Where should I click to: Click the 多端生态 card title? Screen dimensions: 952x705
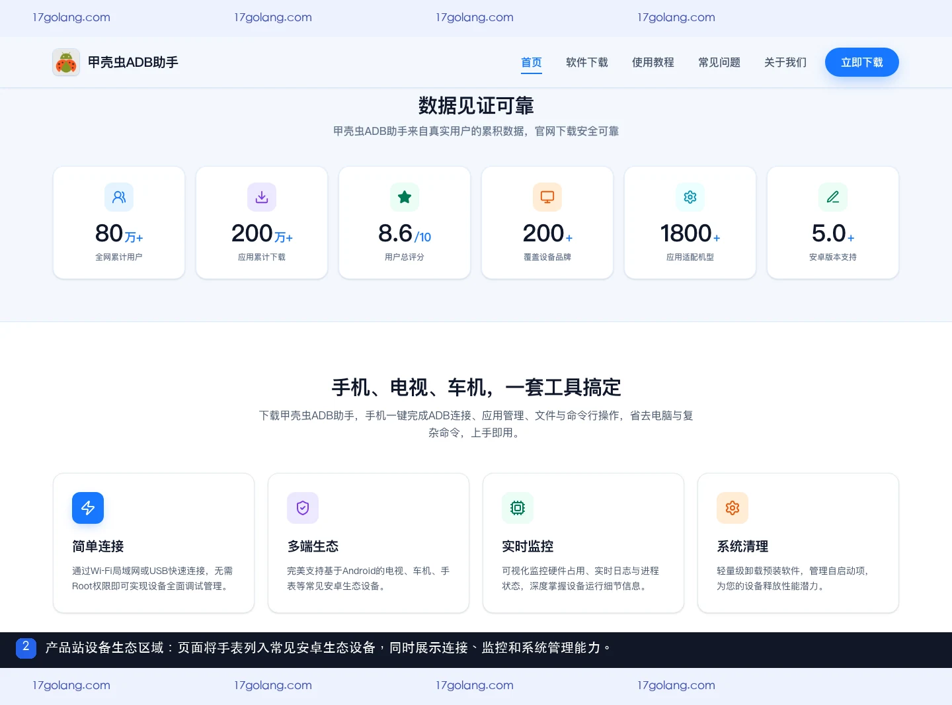point(313,546)
